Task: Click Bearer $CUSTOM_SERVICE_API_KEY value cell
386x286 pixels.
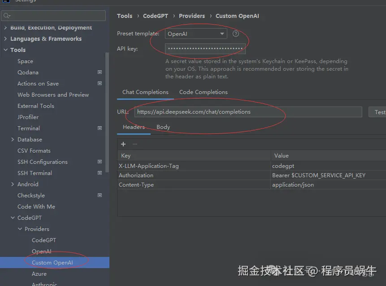Action: tap(329, 175)
